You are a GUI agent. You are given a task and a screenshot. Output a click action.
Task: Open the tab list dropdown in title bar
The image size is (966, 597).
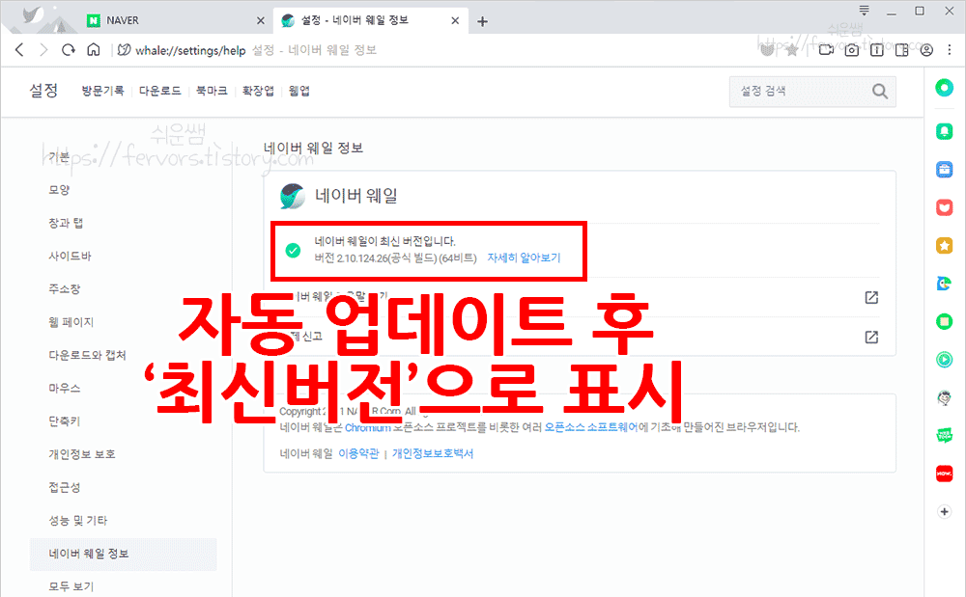tap(865, 11)
